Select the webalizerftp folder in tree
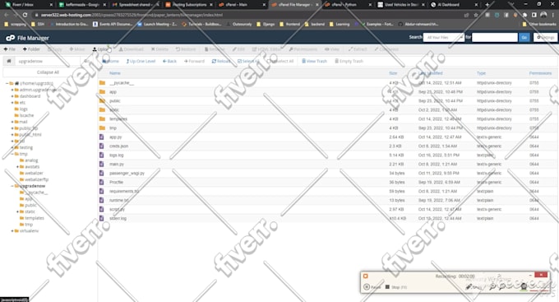Image resolution: width=559 pixels, height=302 pixels. [36, 179]
